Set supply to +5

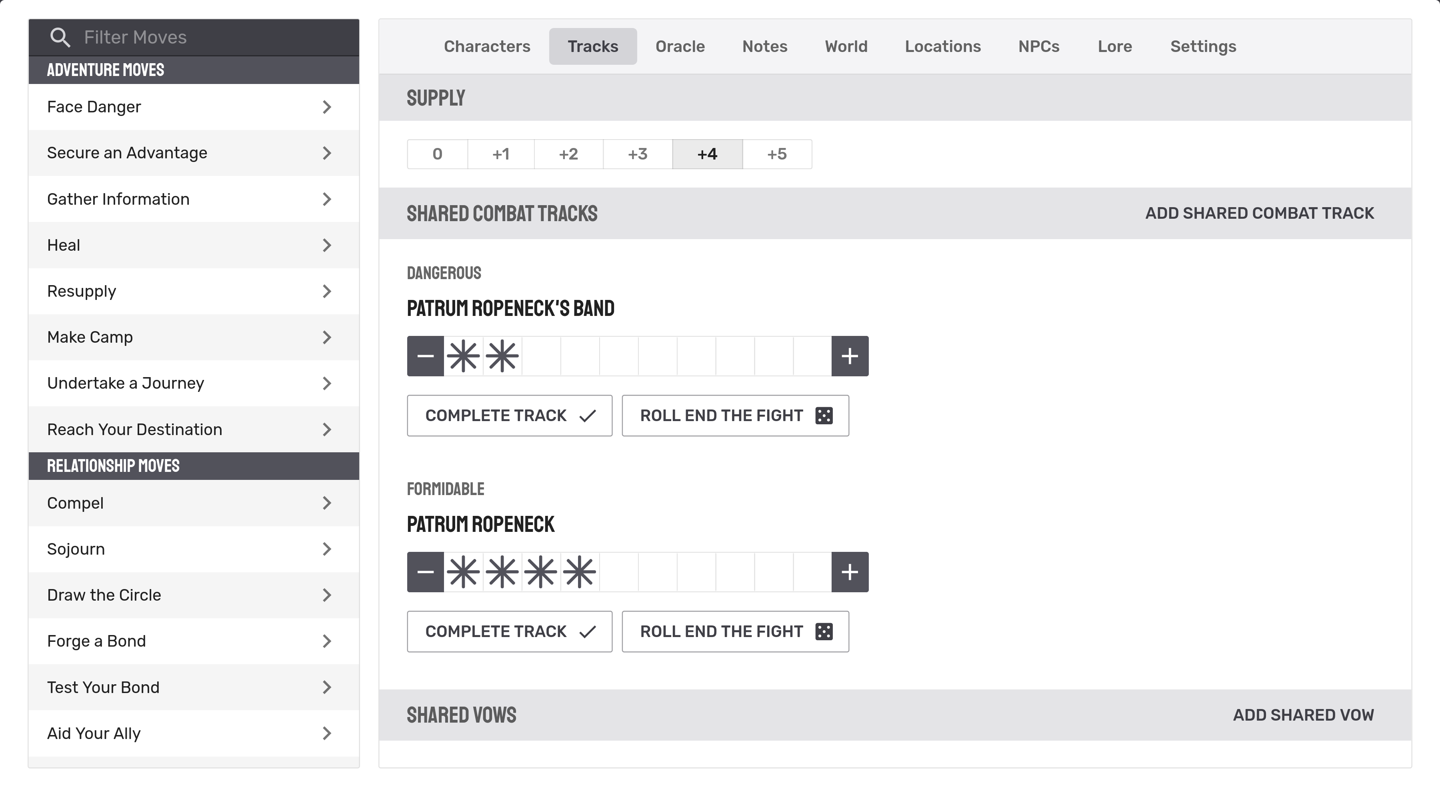776,154
